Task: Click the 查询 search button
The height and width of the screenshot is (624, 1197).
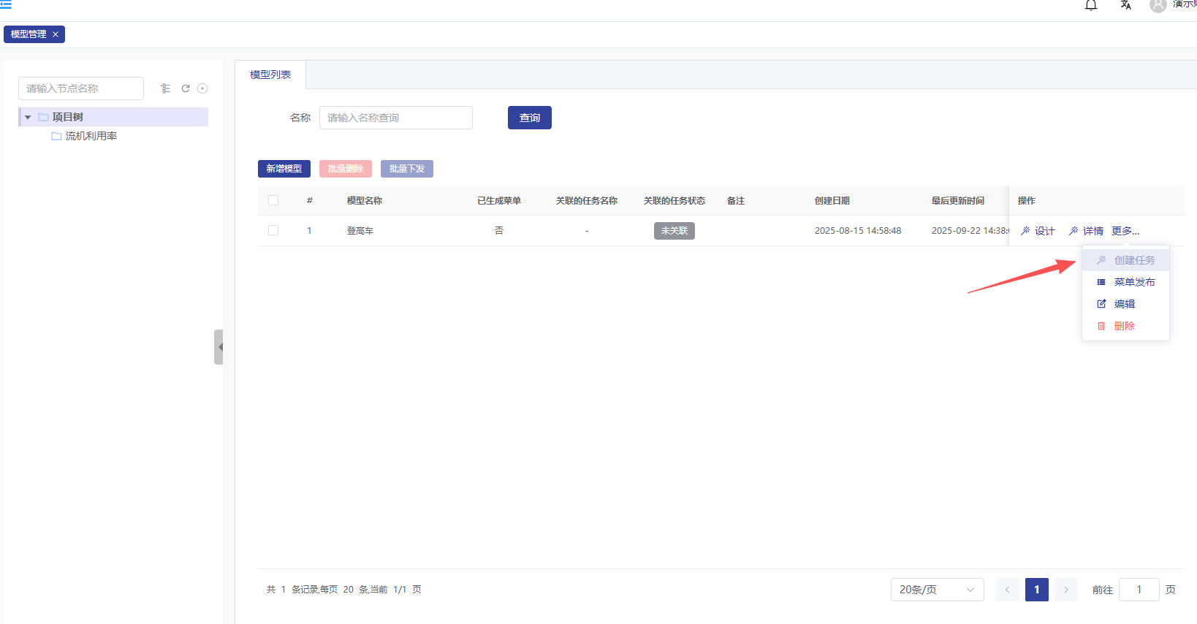Action: click(529, 118)
